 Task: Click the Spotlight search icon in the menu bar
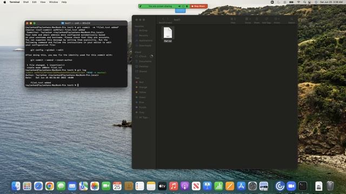pos(304,2)
